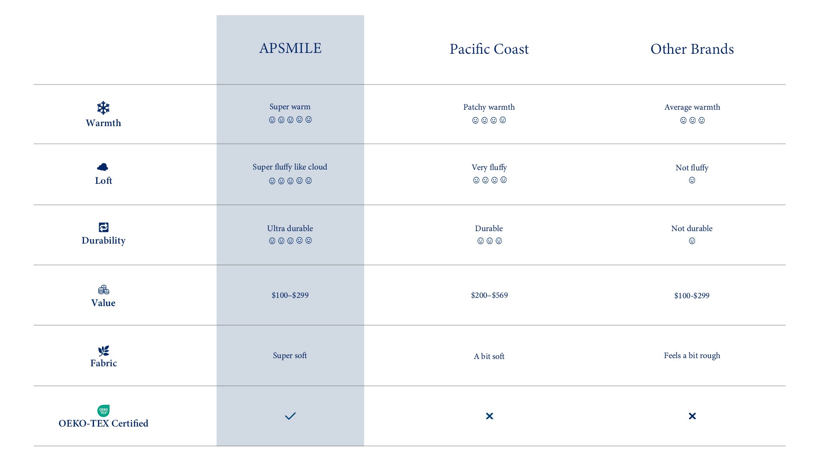The height and width of the screenshot is (466, 832).
Task: Click the Durability recycle arrows icon
Action: tap(104, 227)
